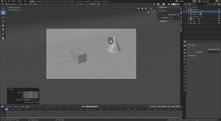Switch to the Shading workspace tab

point(72,1)
